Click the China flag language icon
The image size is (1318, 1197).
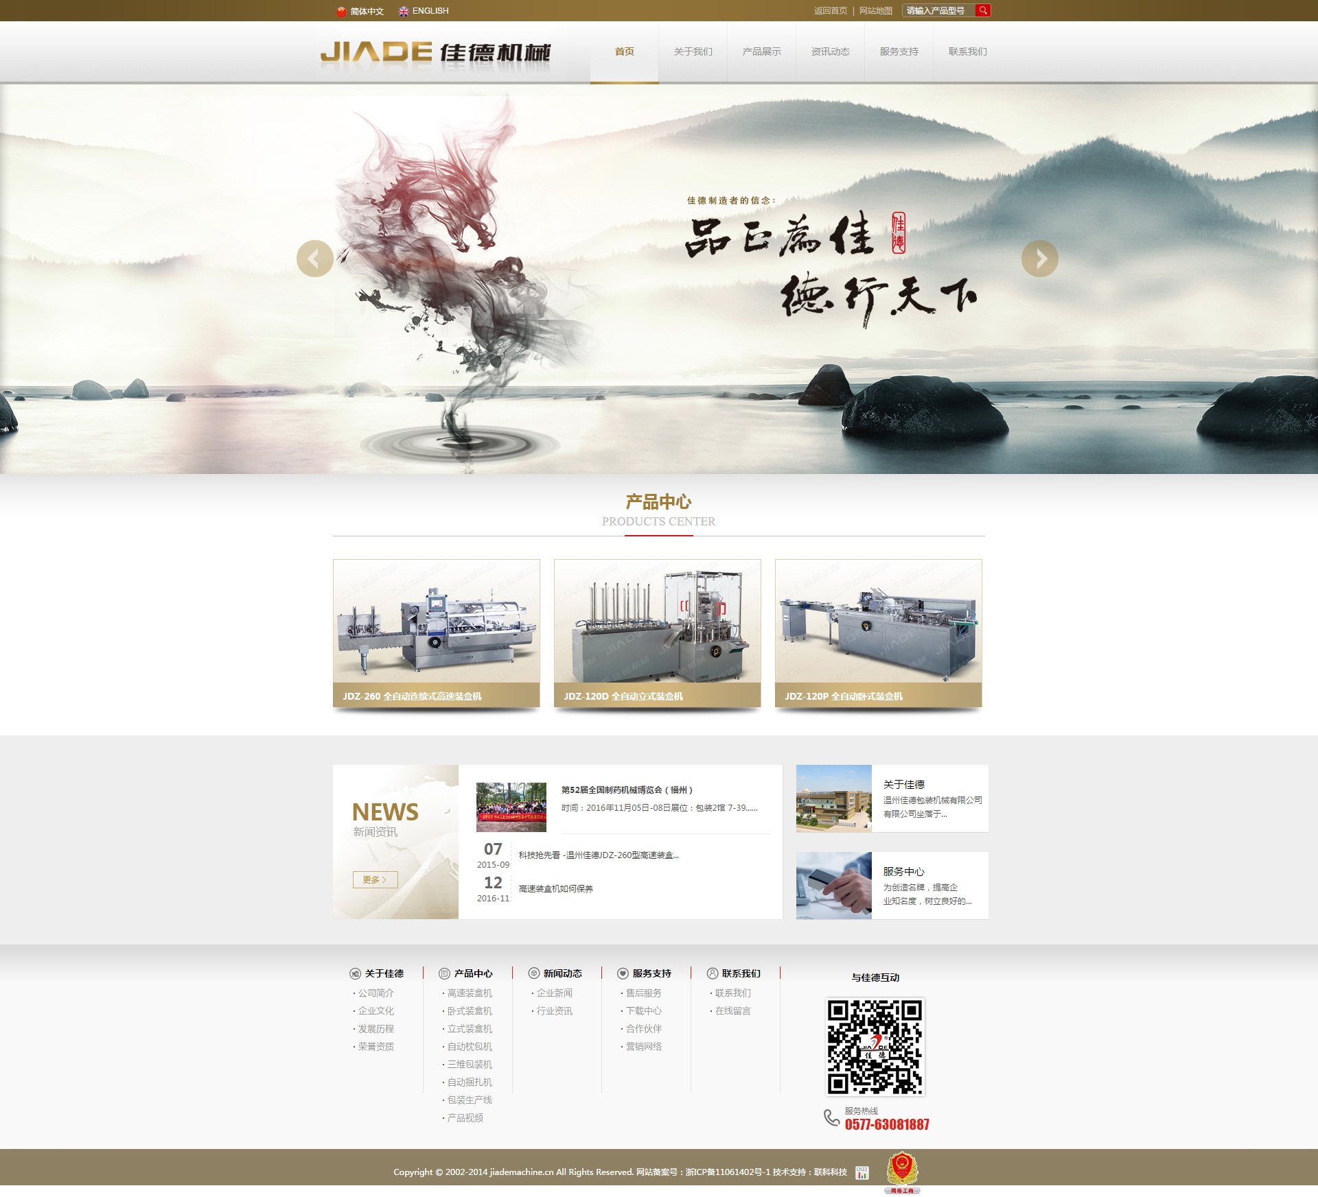pyautogui.click(x=341, y=11)
